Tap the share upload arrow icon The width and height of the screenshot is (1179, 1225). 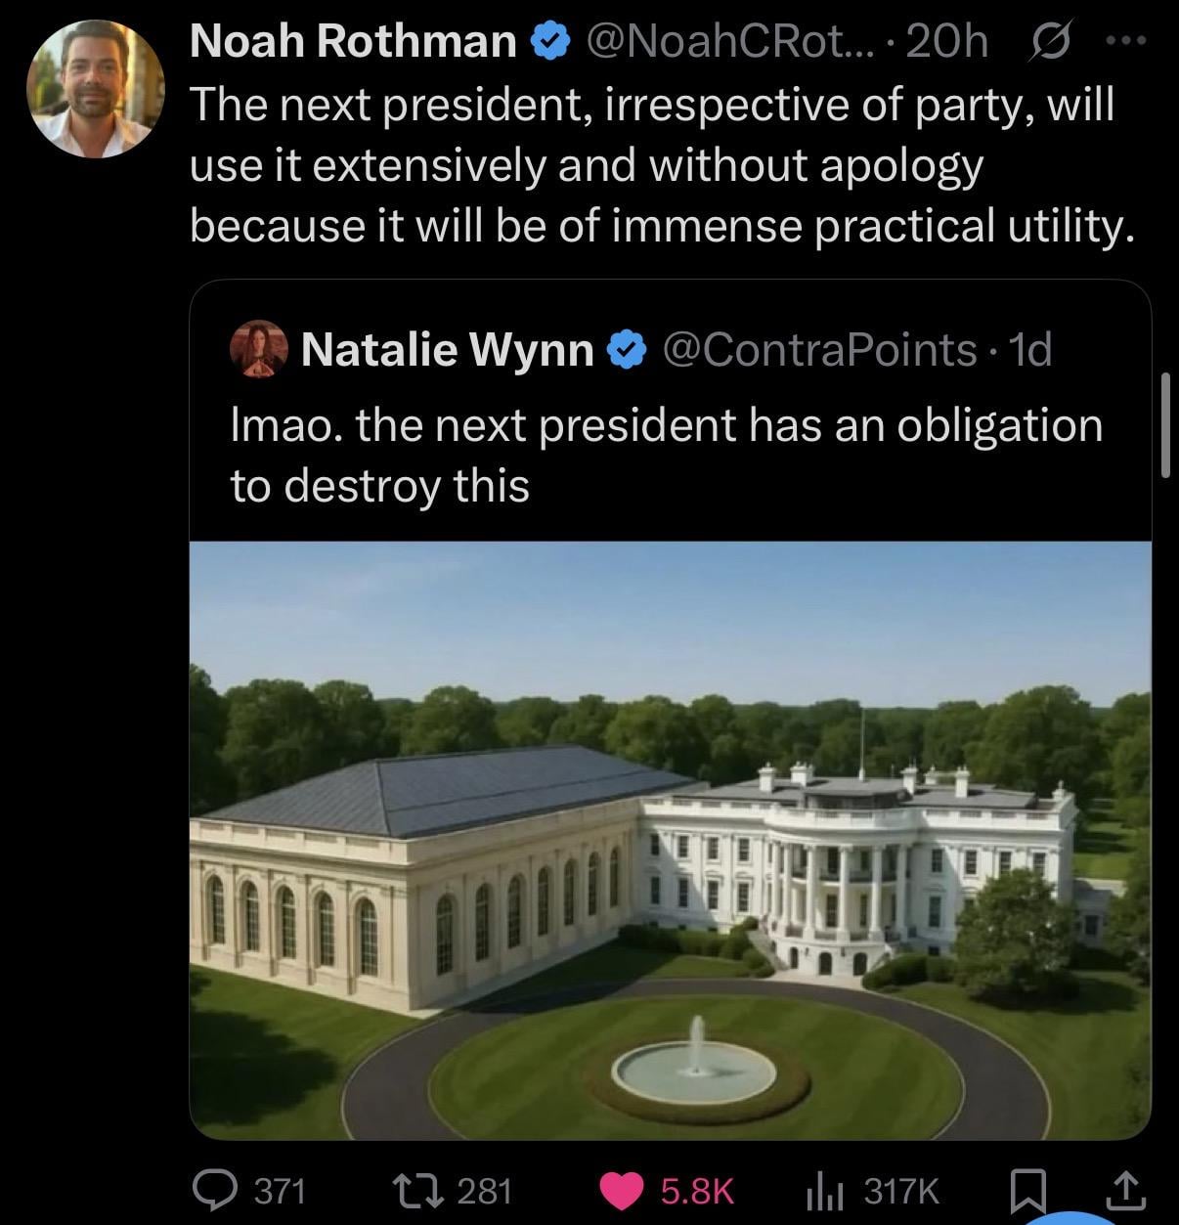(1124, 1190)
